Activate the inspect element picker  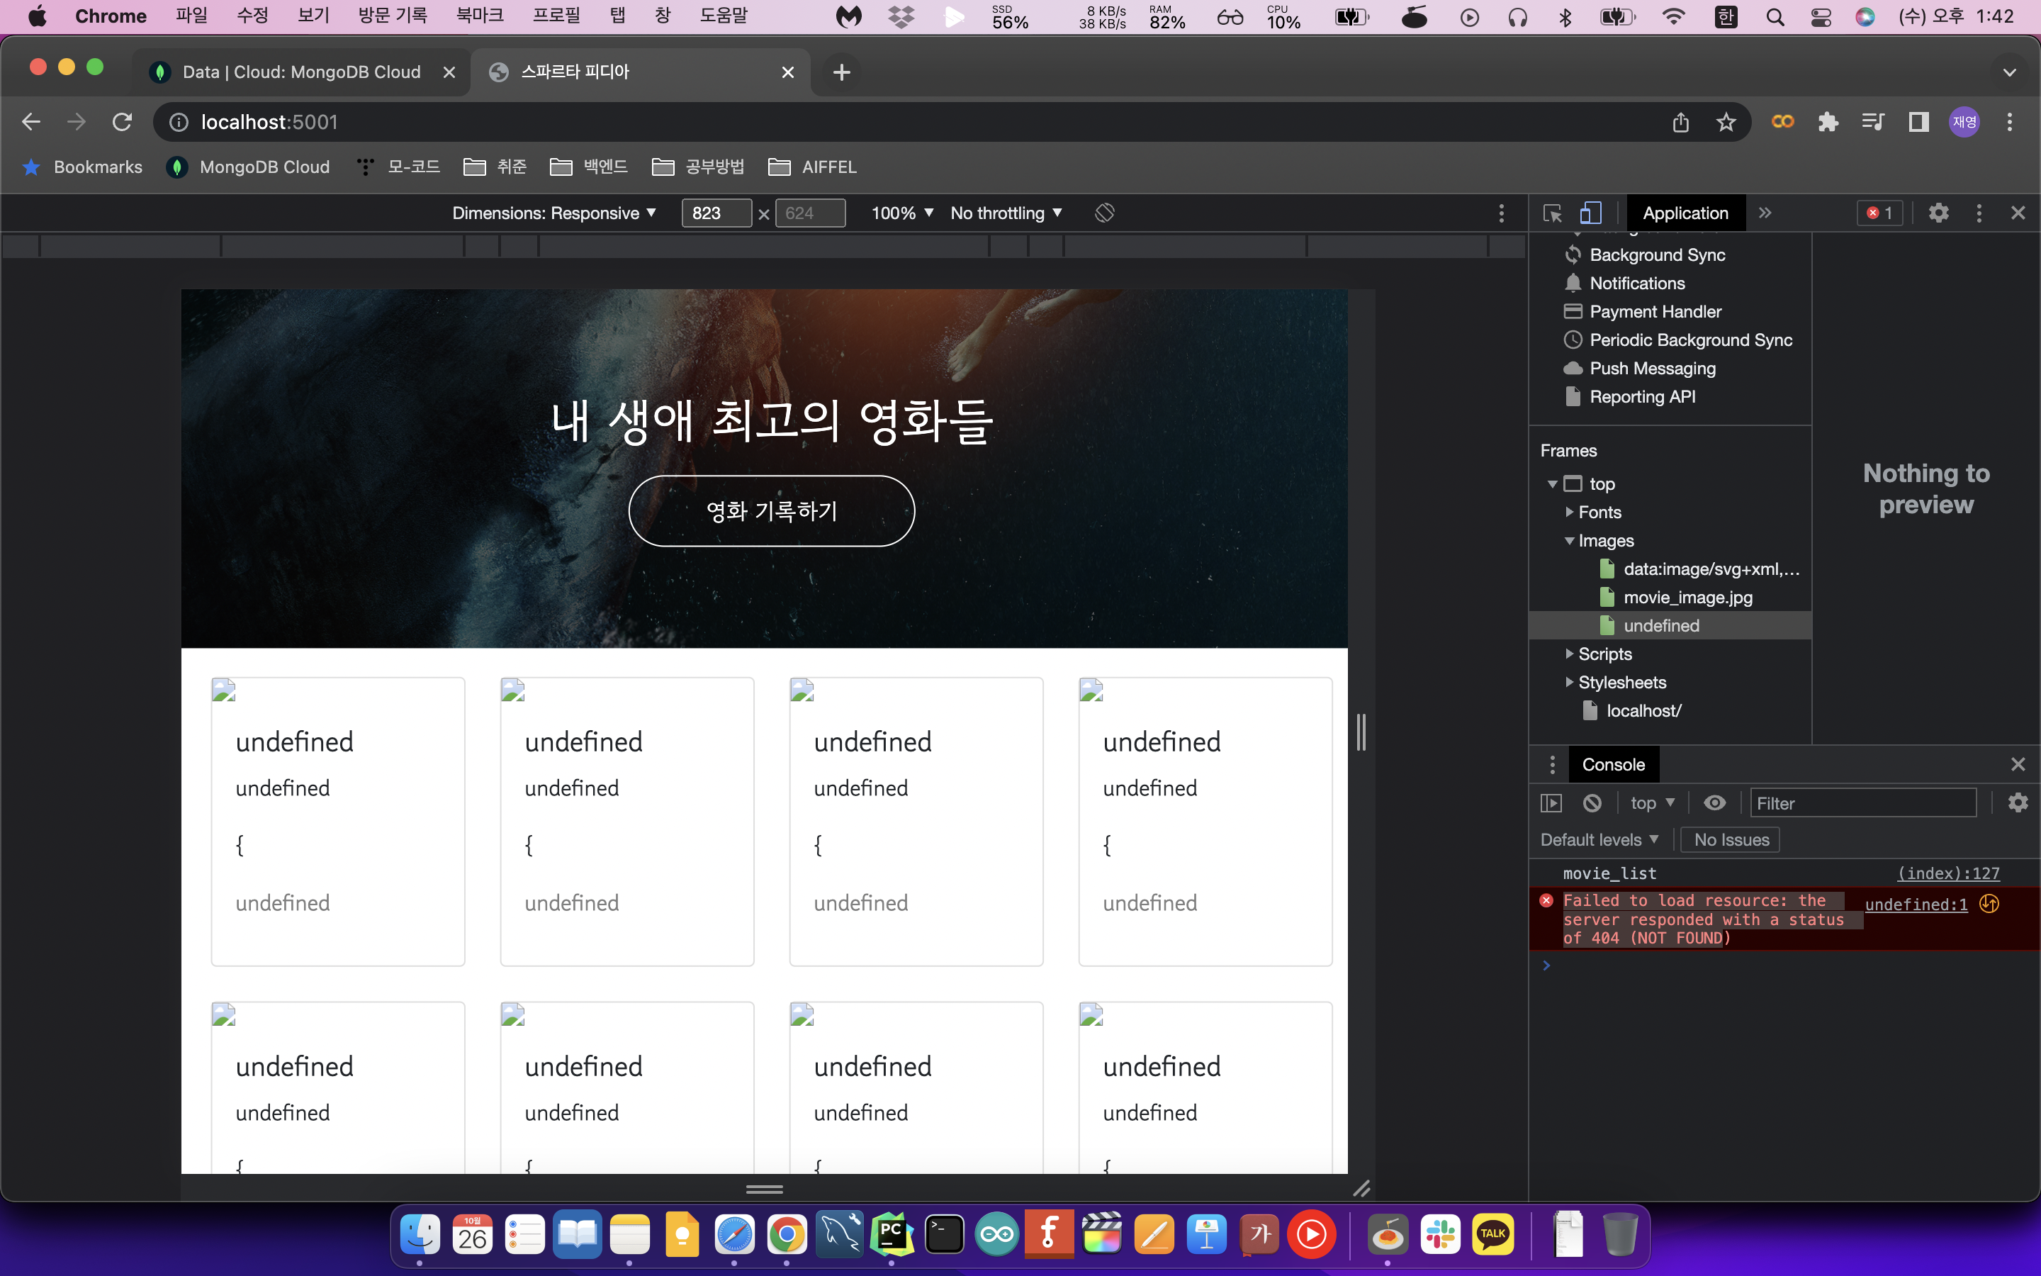pos(1553,213)
